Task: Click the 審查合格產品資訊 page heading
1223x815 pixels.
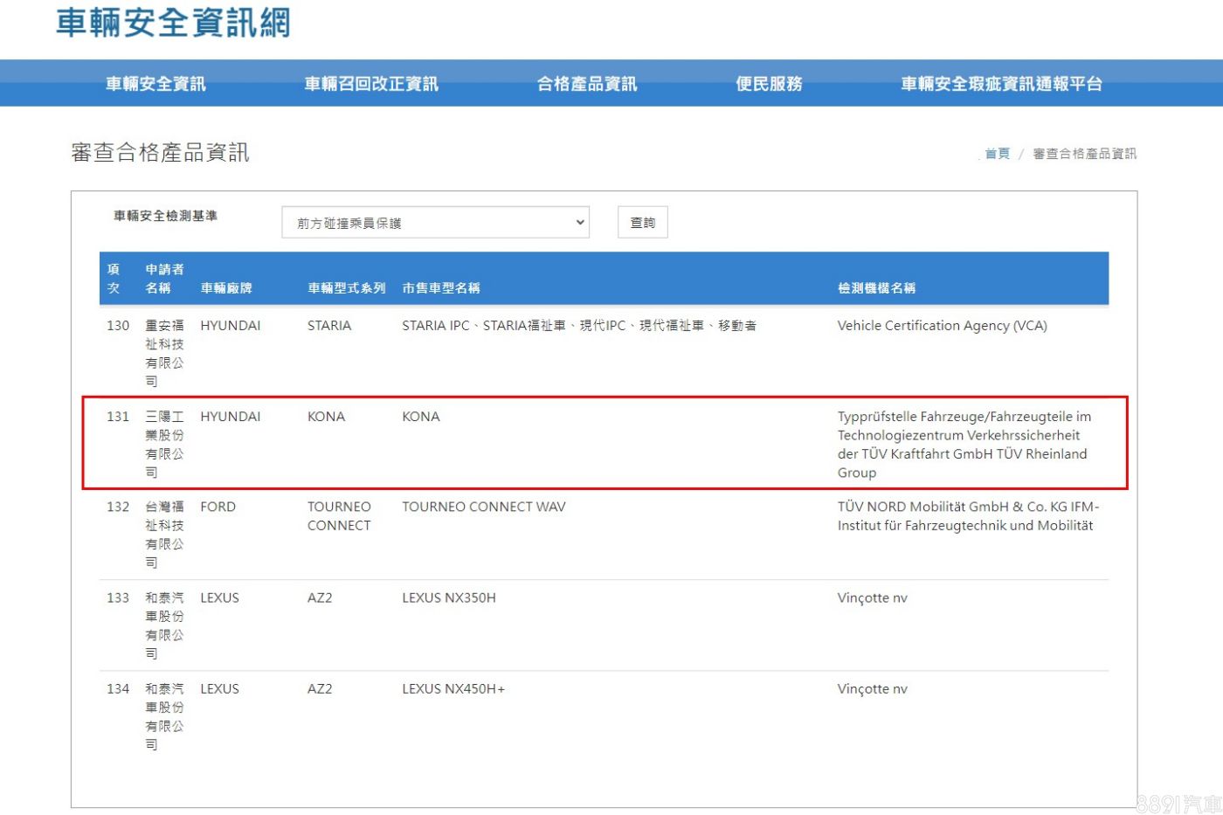Action: tap(160, 153)
